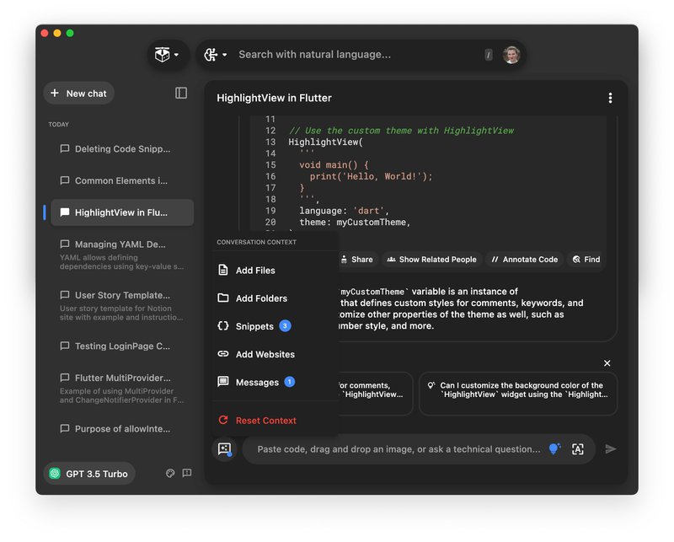Open the Testing LoginPage C... chat
Image resolution: width=674 pixels, height=542 pixels.
pos(122,346)
